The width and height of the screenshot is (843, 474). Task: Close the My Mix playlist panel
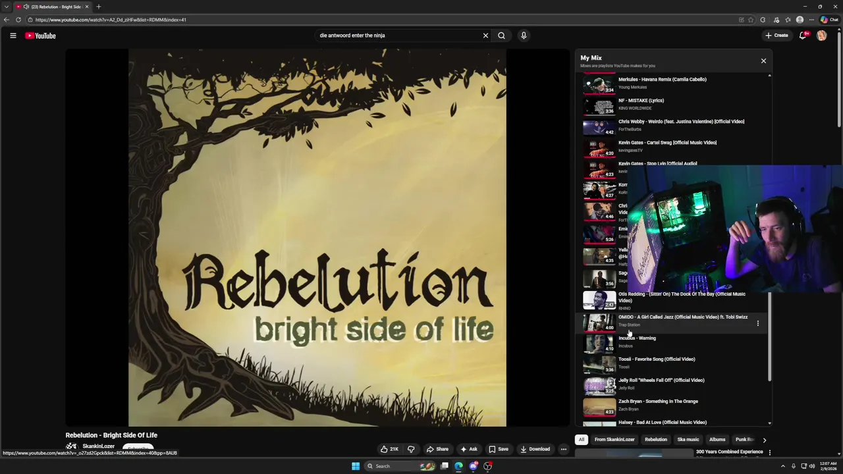coord(763,61)
